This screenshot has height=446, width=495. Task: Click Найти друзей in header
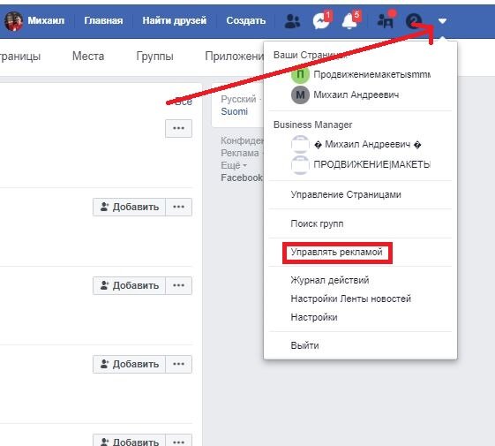click(x=174, y=21)
